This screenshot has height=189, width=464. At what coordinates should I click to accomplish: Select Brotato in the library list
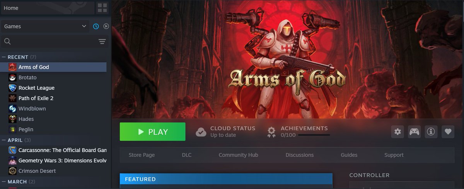[53, 78]
